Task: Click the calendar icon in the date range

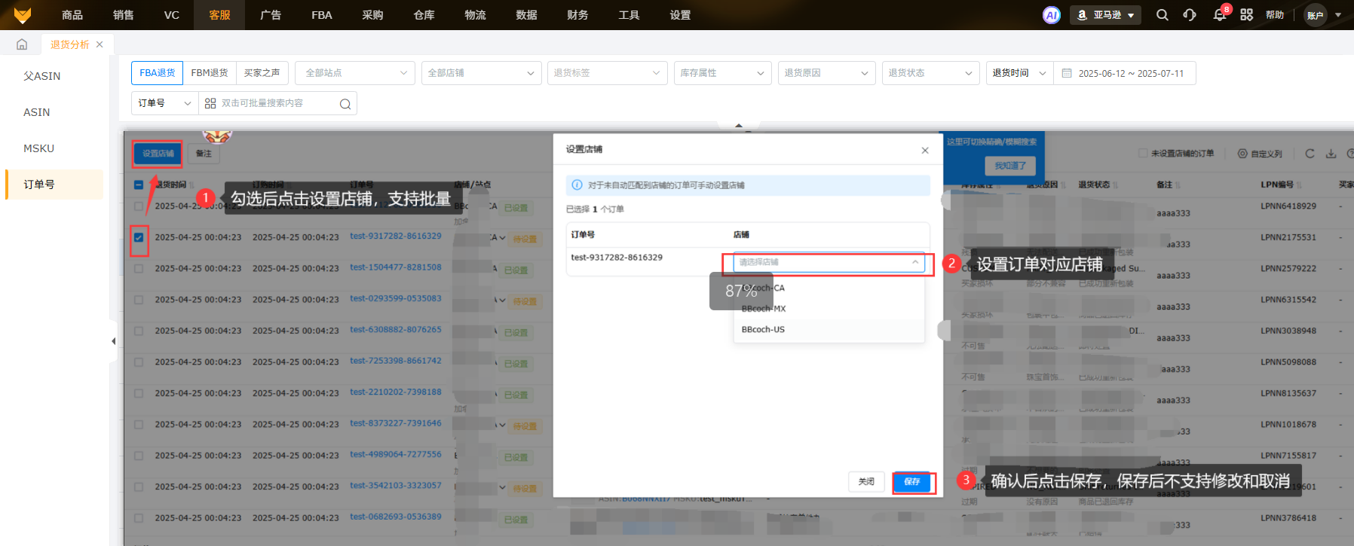Action: pos(1067,73)
